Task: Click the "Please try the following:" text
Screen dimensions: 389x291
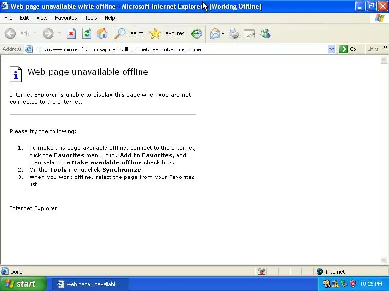Action: coord(43,131)
